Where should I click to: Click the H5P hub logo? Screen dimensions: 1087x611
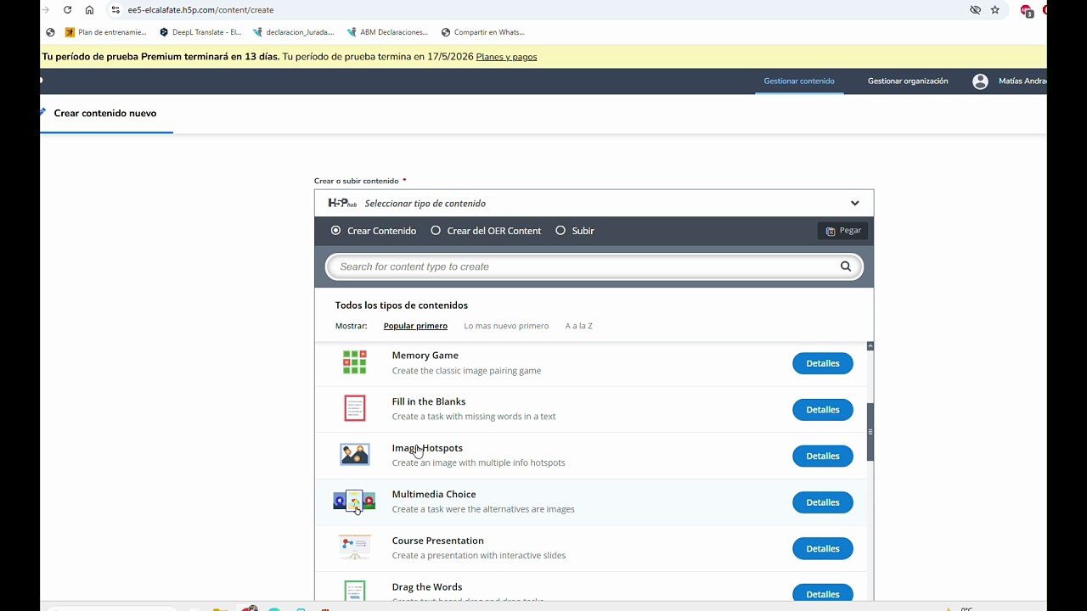point(342,203)
